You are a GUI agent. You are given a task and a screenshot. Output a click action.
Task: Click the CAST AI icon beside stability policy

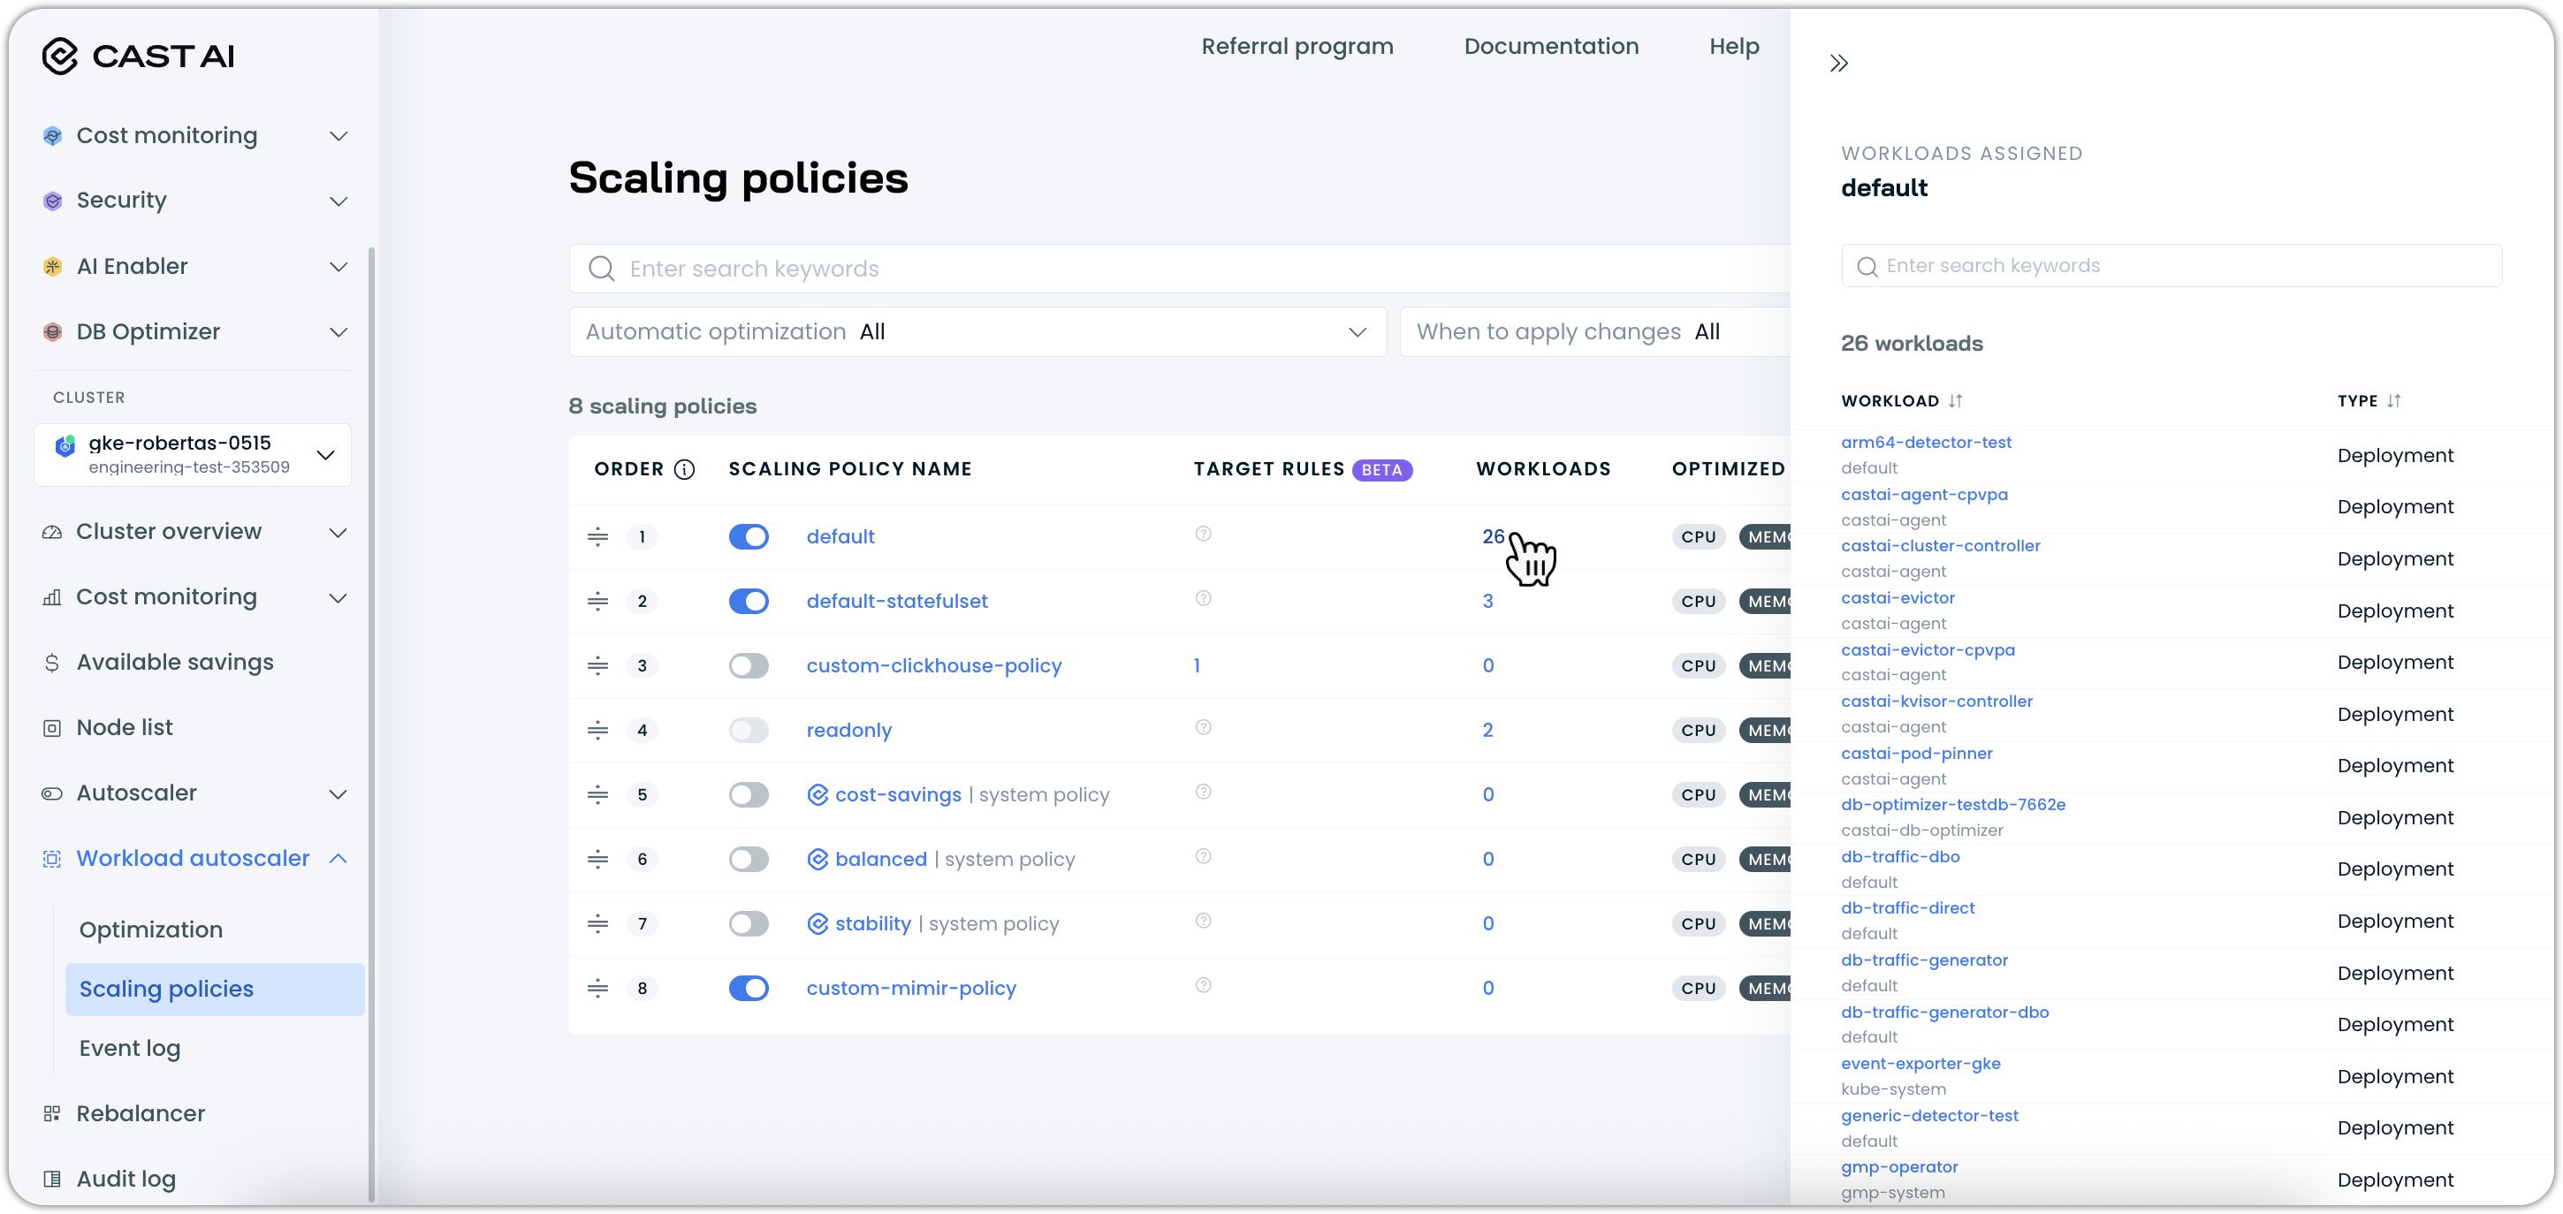(x=817, y=924)
